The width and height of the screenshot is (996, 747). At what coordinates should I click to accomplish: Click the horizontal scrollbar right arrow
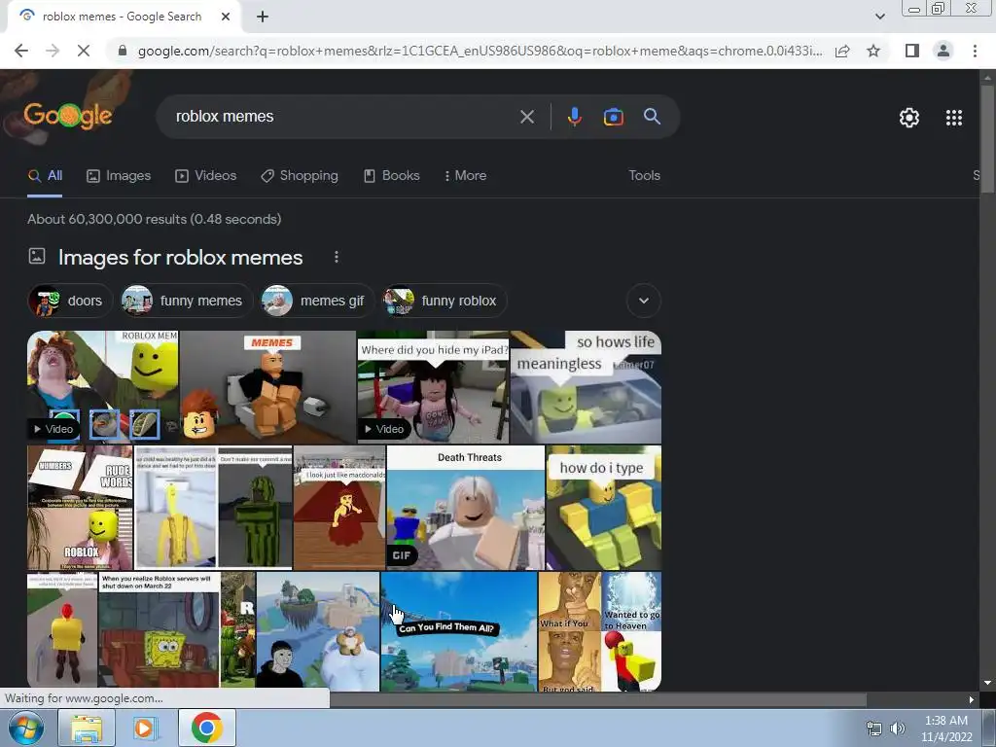tap(972, 699)
